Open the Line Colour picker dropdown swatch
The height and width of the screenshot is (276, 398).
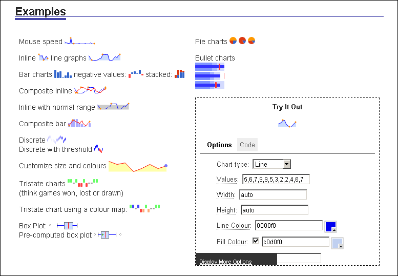click(x=330, y=226)
